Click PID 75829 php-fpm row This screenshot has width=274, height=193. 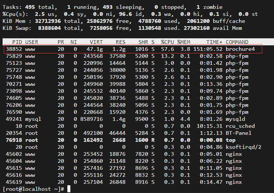point(14,56)
